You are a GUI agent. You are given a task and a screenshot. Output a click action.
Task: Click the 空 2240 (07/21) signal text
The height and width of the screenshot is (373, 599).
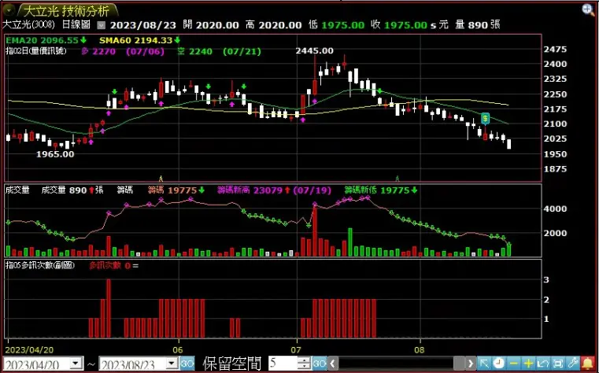click(x=219, y=51)
